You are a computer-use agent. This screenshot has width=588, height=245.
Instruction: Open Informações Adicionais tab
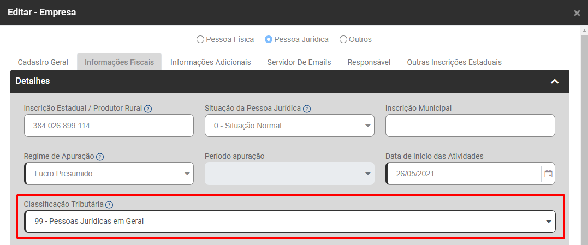211,62
